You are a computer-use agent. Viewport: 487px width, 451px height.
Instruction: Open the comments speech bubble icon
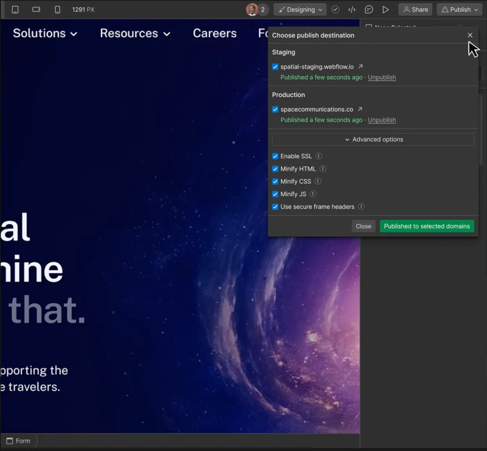coord(369,10)
